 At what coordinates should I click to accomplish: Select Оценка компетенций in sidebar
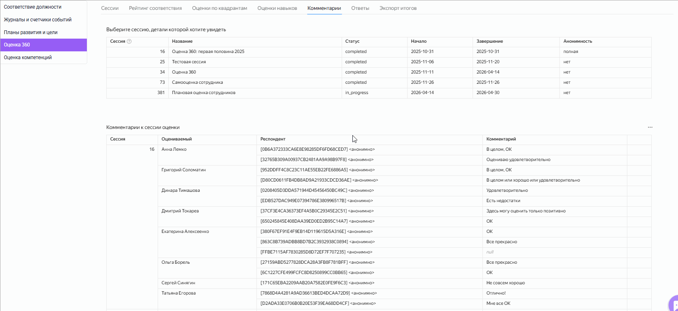pyautogui.click(x=28, y=58)
